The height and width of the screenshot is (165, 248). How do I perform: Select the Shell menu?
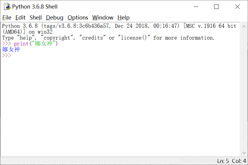pyautogui.click(x=36, y=18)
